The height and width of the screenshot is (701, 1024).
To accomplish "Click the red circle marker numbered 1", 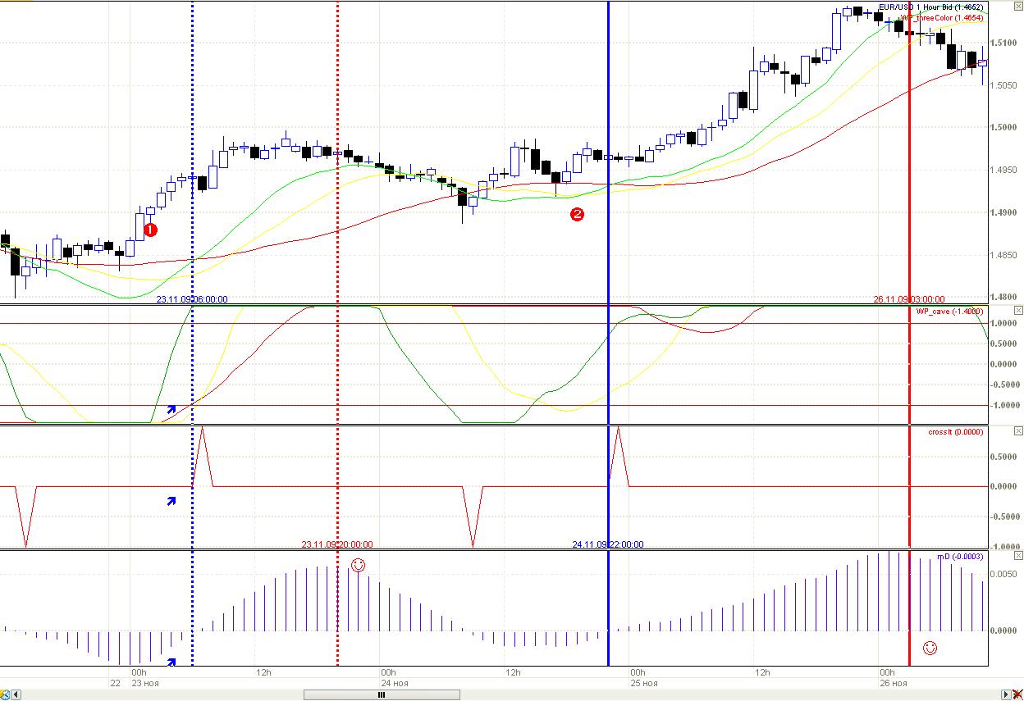I will click(150, 230).
